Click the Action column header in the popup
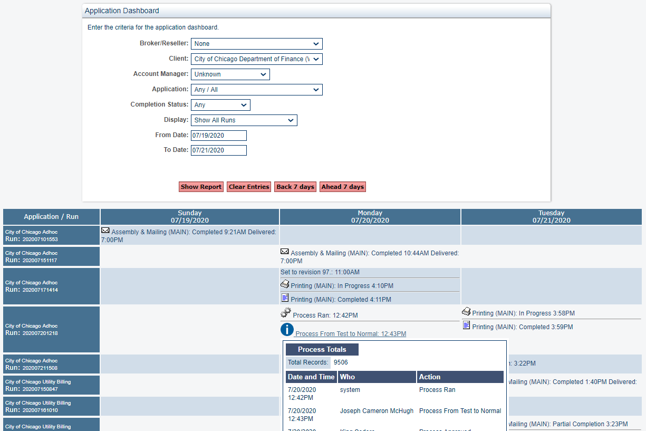Viewport: 646px width, 431px height. [460, 377]
